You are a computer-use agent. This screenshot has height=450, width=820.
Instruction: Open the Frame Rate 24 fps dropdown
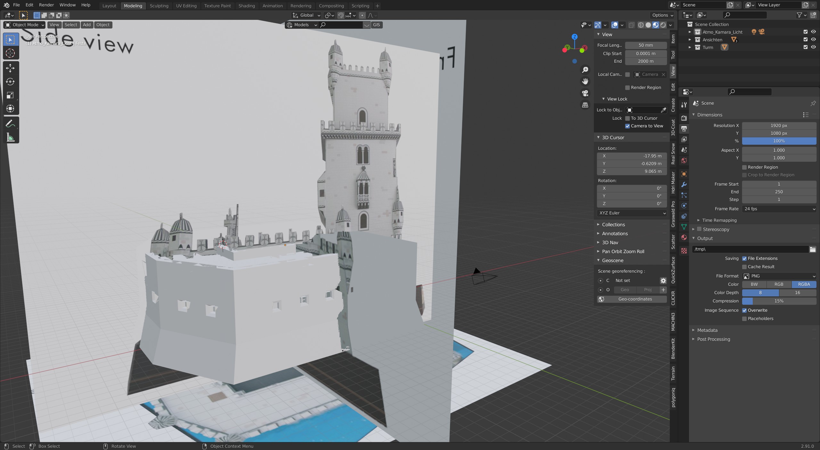pyautogui.click(x=779, y=209)
